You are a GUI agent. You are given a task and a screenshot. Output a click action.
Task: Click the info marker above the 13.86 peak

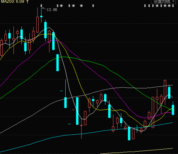(41, 6)
